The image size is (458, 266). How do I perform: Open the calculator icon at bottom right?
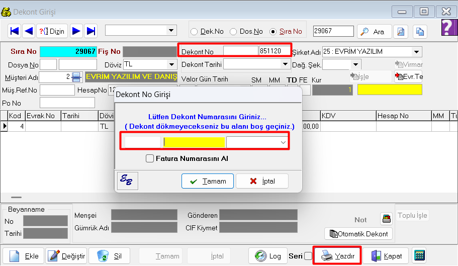click(x=419, y=255)
